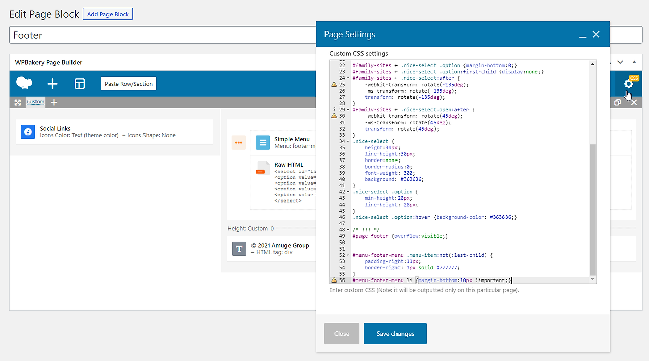This screenshot has height=361, width=649.
Task: Click the 'background: #363636;' code line
Action: coord(394,179)
